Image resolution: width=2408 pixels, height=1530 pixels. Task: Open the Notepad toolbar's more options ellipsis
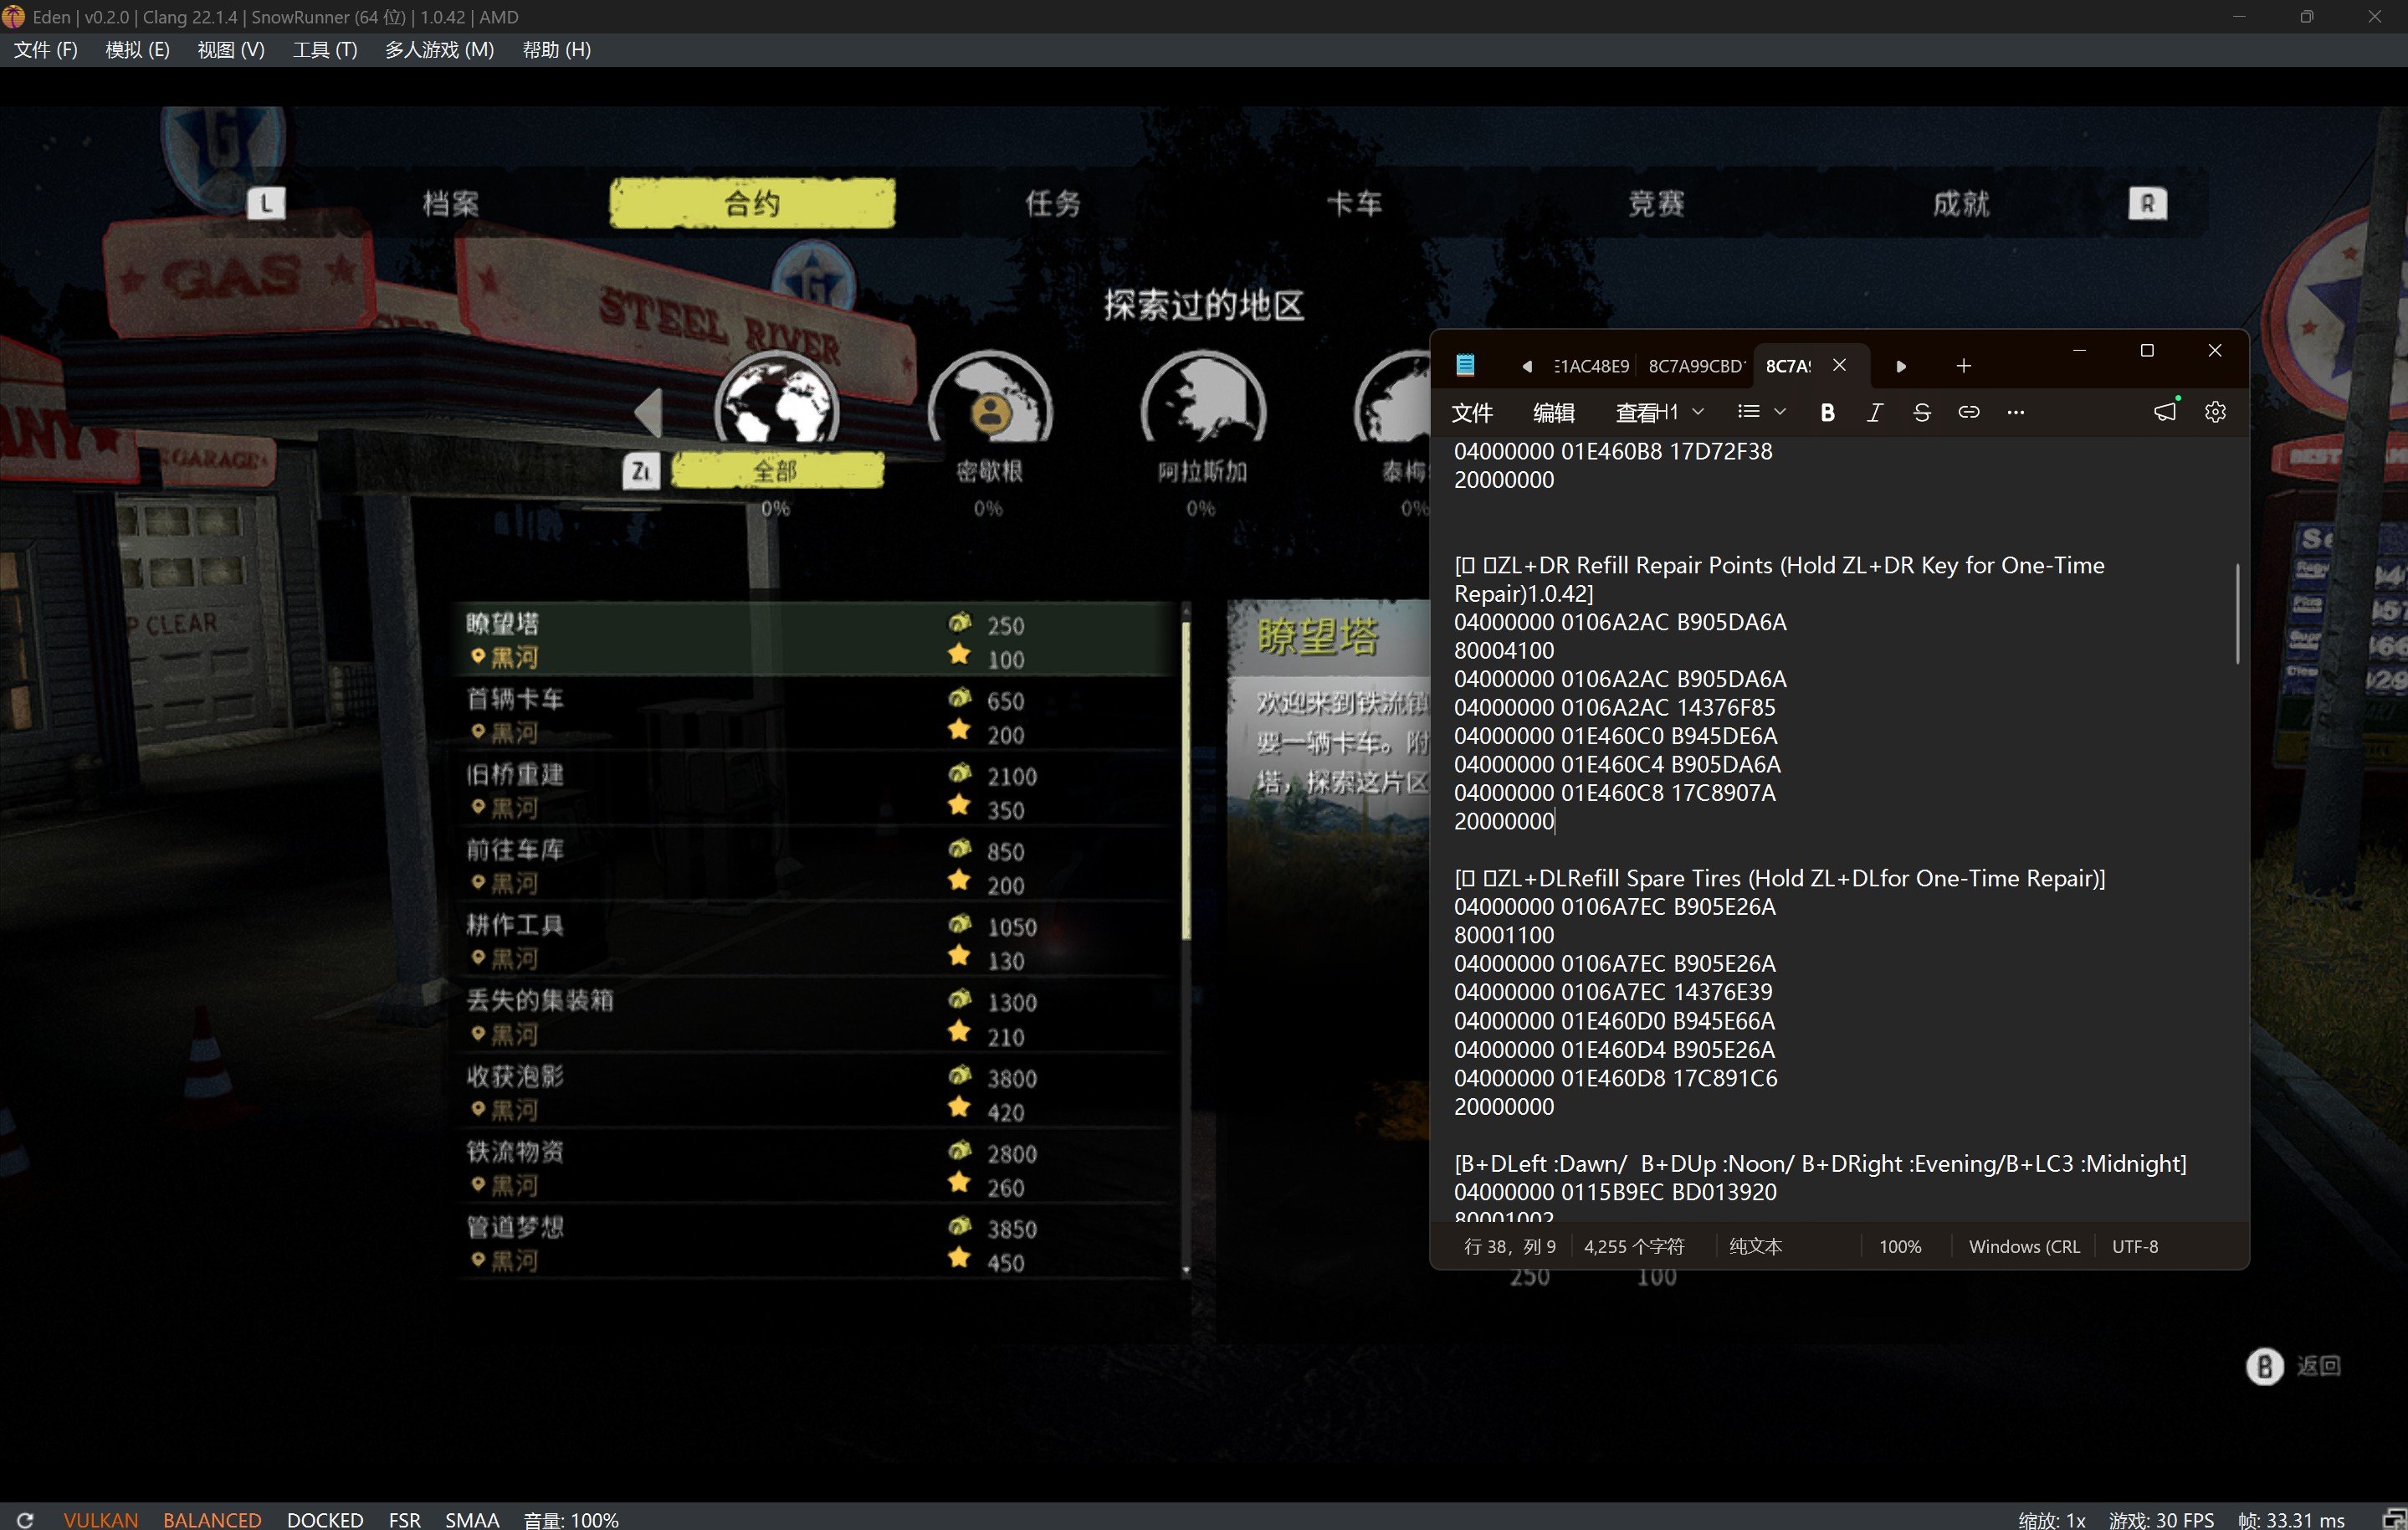pos(2015,413)
